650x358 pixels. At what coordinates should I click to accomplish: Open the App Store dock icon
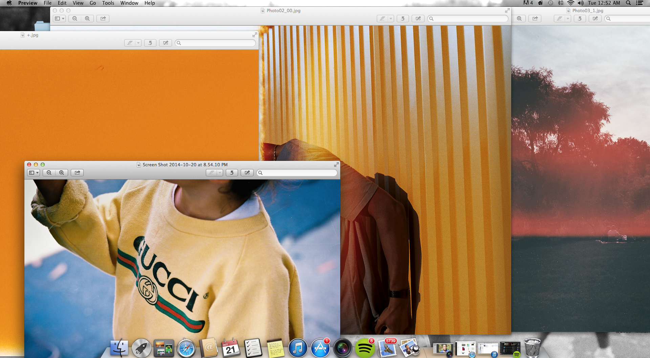(x=320, y=348)
